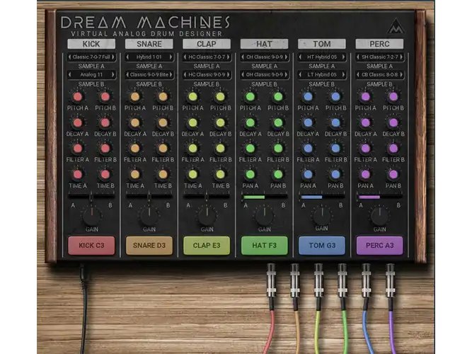Select previous SNARE Sample B Classic 9-0-9 Bite
The height and width of the screenshot is (354, 472).
(x=127, y=74)
